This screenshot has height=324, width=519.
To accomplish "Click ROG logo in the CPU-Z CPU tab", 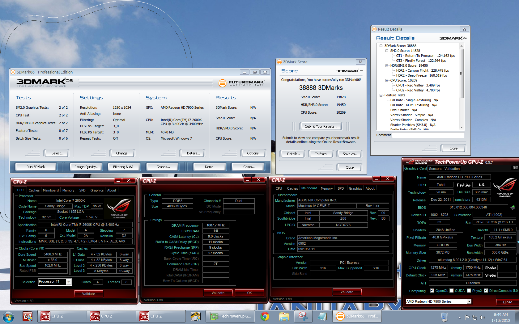I will (119, 208).
